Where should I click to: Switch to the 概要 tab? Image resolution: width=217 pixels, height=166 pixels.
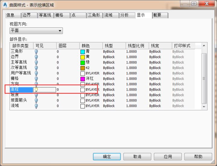160,15
